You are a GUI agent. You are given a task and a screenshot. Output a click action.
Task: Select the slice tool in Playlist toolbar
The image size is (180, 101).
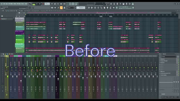[16, 11]
